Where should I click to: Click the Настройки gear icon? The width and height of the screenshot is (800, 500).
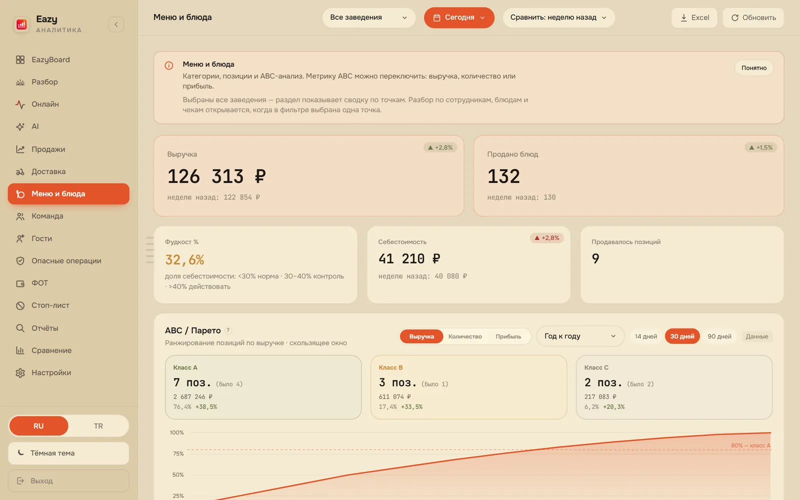[x=20, y=372]
